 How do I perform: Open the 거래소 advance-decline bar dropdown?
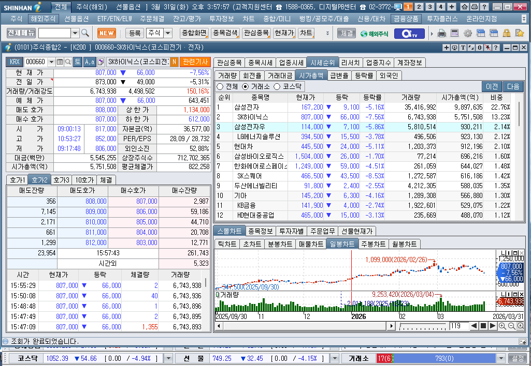[501, 358]
